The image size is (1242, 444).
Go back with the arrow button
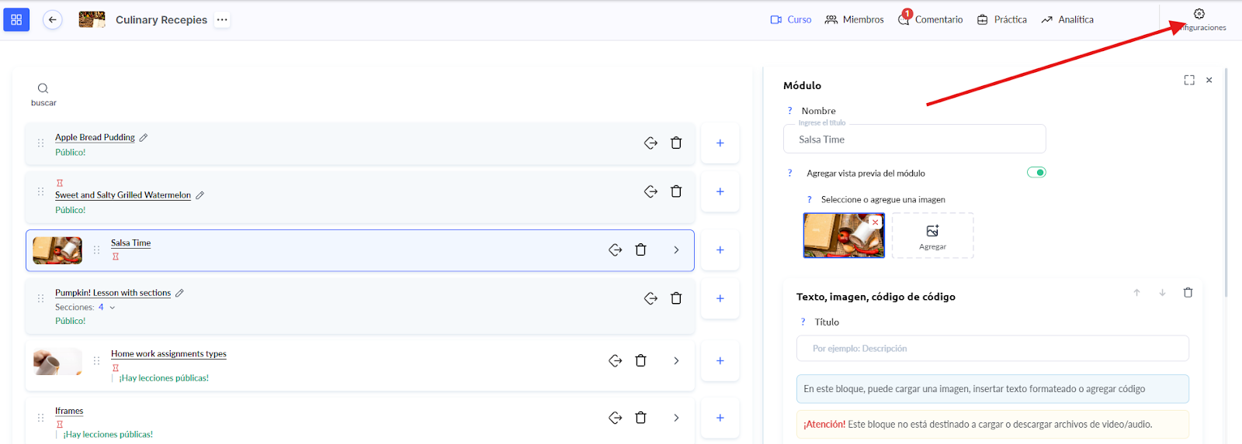point(52,20)
